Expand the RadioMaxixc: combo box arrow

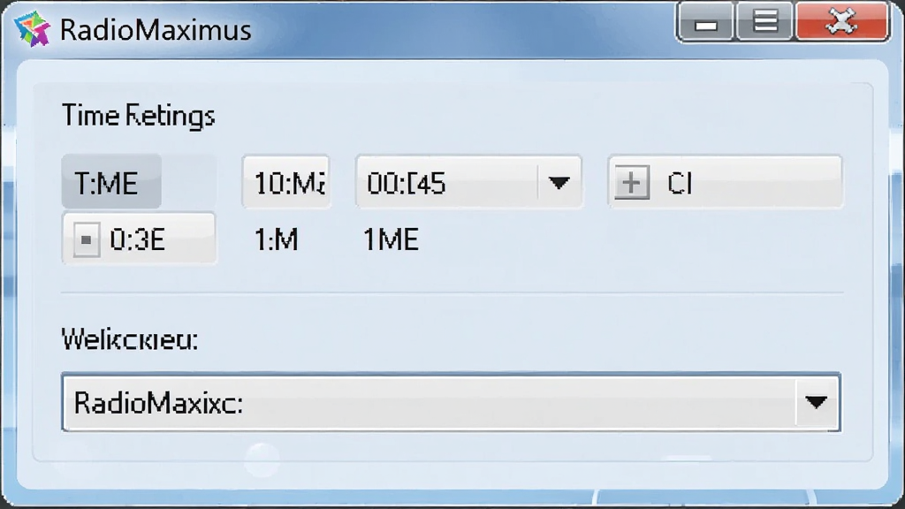pos(816,402)
